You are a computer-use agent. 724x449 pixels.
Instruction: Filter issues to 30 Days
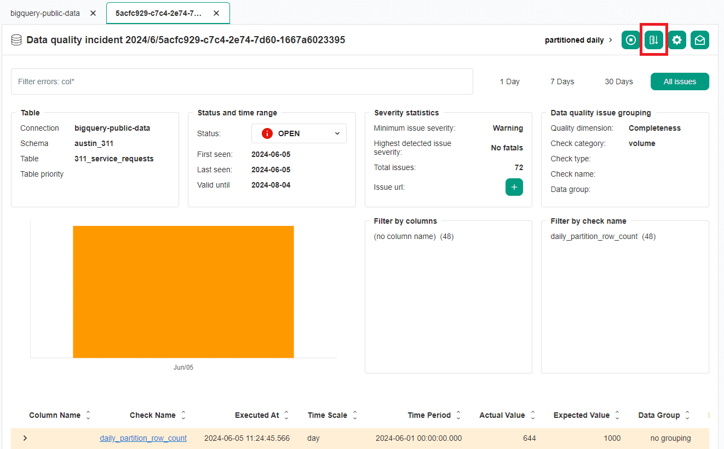[x=619, y=81]
